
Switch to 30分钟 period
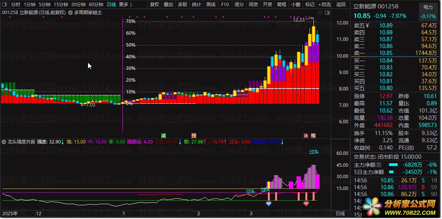[x=78, y=5]
